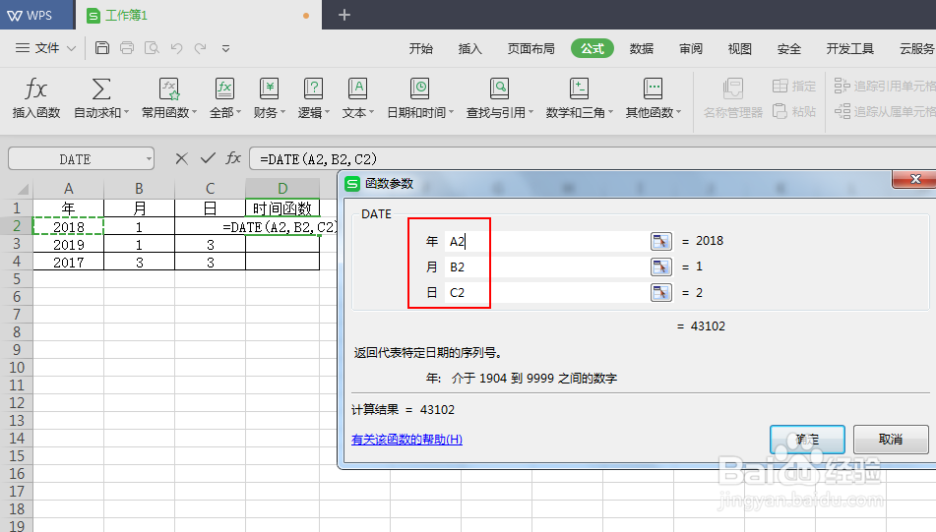
Task: Click range selector icon for 年 field
Action: click(660, 242)
